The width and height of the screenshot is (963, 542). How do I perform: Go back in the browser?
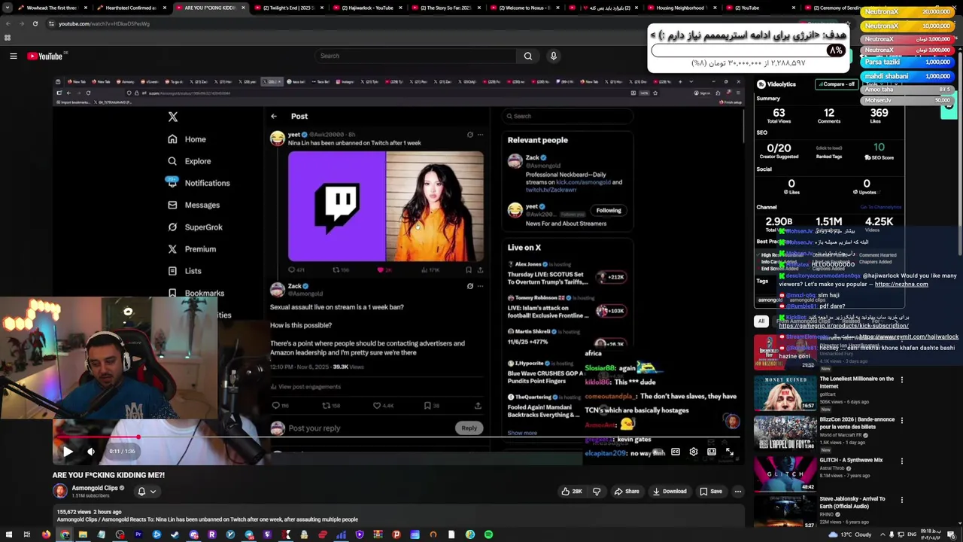pos(8,23)
